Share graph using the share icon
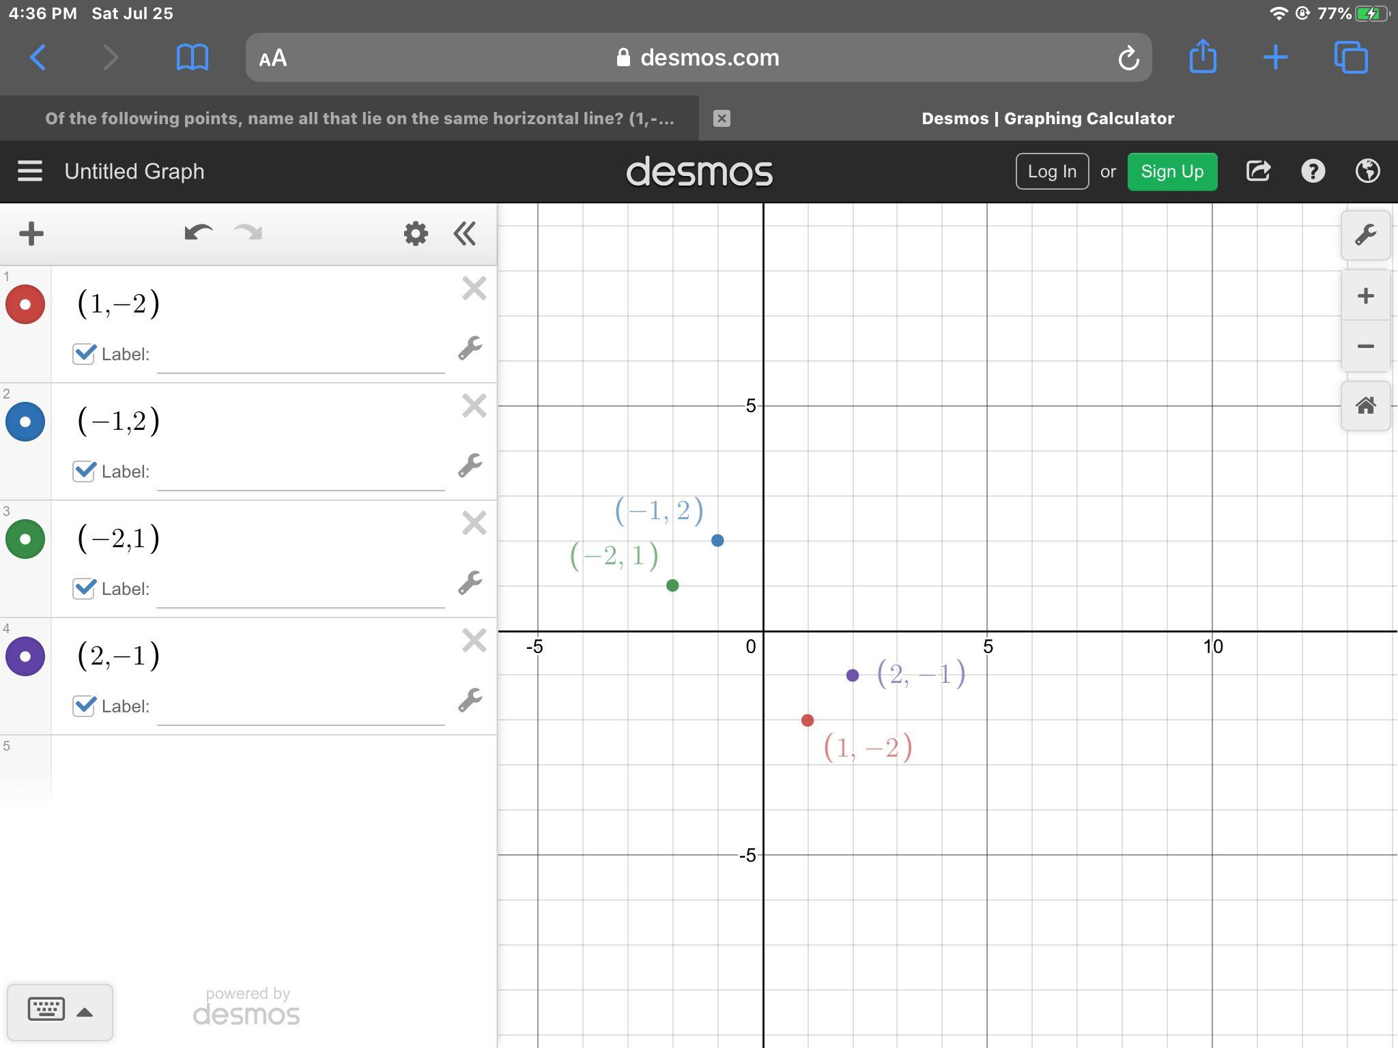 (1257, 171)
